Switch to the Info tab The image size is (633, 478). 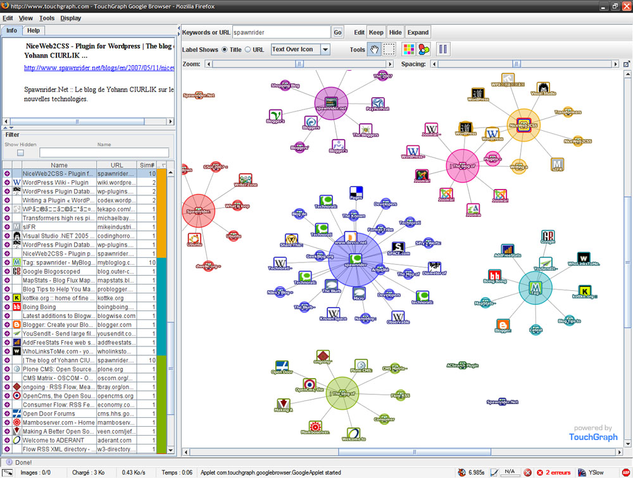[x=11, y=30]
